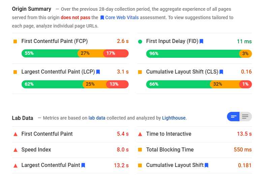Image resolution: width=260 pixels, height=176 pixels.
Task: Click the FCP green 55% bar segment
Action: [50, 53]
